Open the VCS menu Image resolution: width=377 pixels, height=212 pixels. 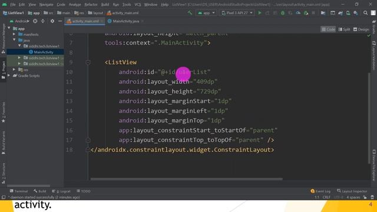point(138,5)
